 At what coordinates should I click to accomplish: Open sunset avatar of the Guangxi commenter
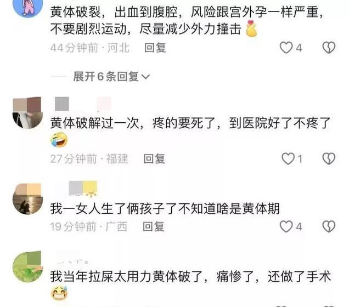[x=28, y=199]
